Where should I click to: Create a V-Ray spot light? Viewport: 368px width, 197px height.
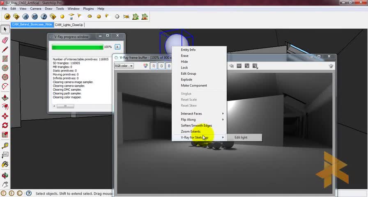tap(79, 16)
